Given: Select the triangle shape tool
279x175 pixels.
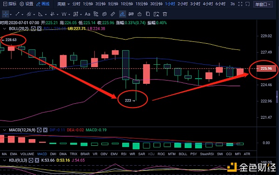Looking at the screenshot, I should click(x=40, y=14).
